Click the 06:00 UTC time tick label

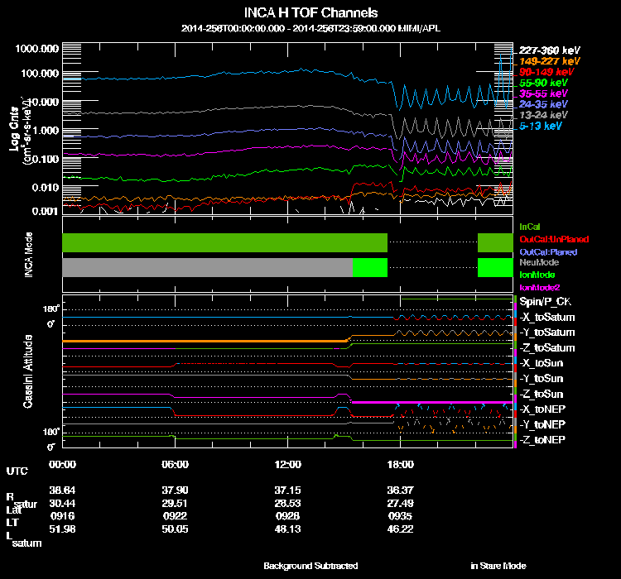point(175,464)
